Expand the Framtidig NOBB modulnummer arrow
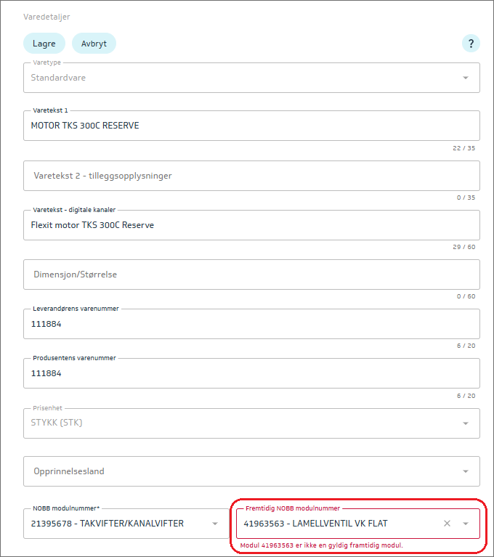The width and height of the screenshot is (494, 557). (466, 524)
